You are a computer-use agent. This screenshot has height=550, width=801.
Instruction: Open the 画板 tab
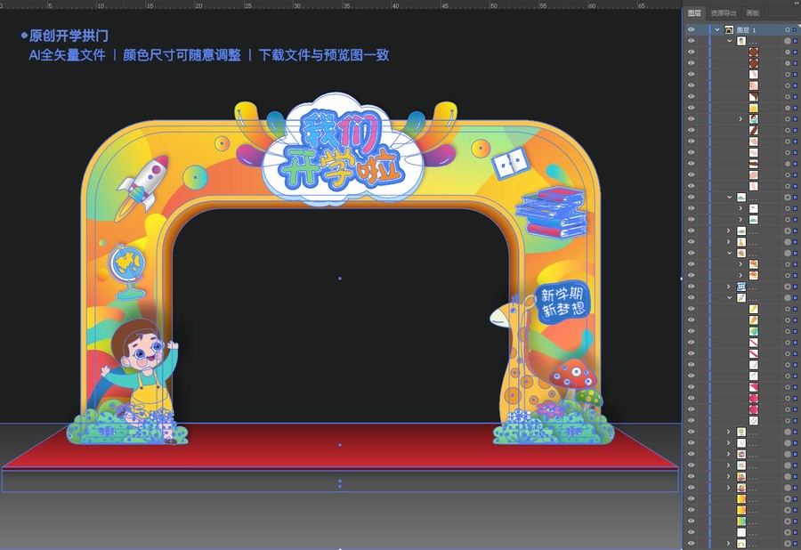point(752,12)
